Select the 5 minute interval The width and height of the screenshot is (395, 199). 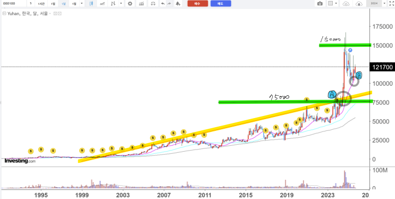30,4
